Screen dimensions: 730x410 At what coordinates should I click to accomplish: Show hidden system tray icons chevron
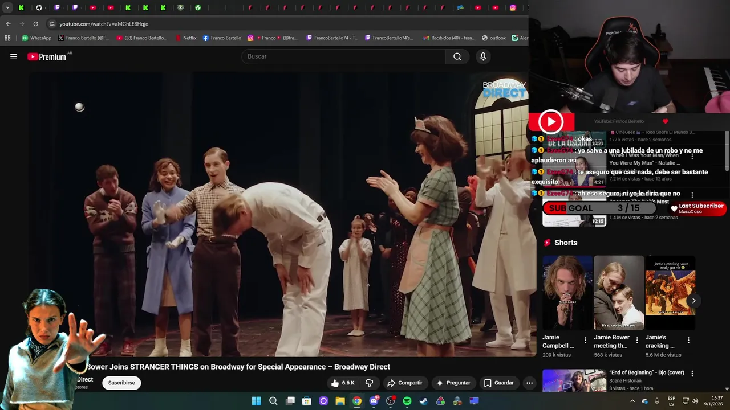(632, 401)
